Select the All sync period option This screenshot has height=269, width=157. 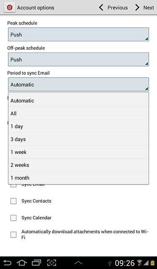pos(78,113)
